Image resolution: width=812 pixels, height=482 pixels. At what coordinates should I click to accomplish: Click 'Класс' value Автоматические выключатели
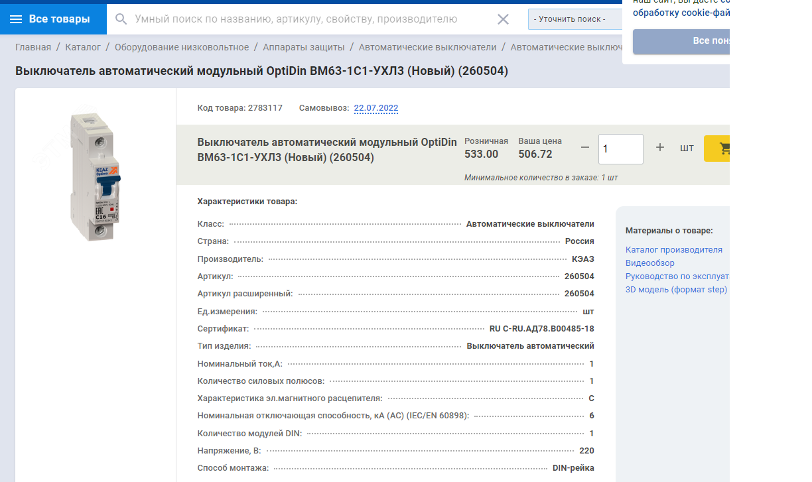tap(531, 224)
